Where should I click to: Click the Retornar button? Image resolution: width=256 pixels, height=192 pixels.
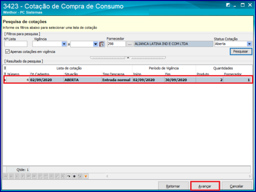(173, 186)
